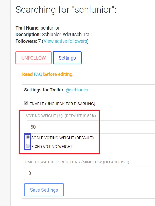The height and width of the screenshot is (206, 155).
Task: Uncheck the Enable checkbox
Action: coord(26,103)
